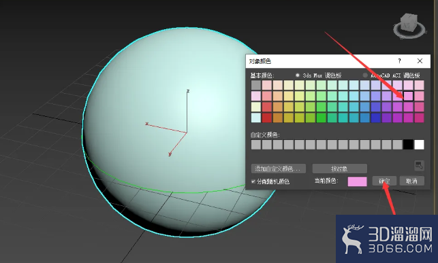
Task: Select the white custom color swatch
Action: click(x=419, y=145)
